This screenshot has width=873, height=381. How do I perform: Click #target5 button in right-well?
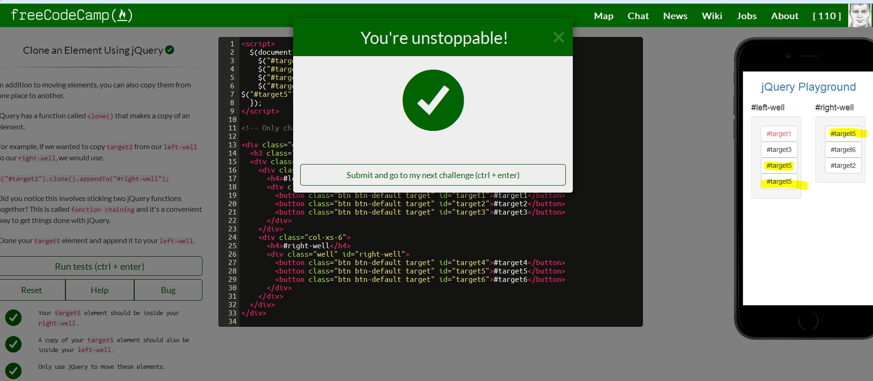point(843,134)
